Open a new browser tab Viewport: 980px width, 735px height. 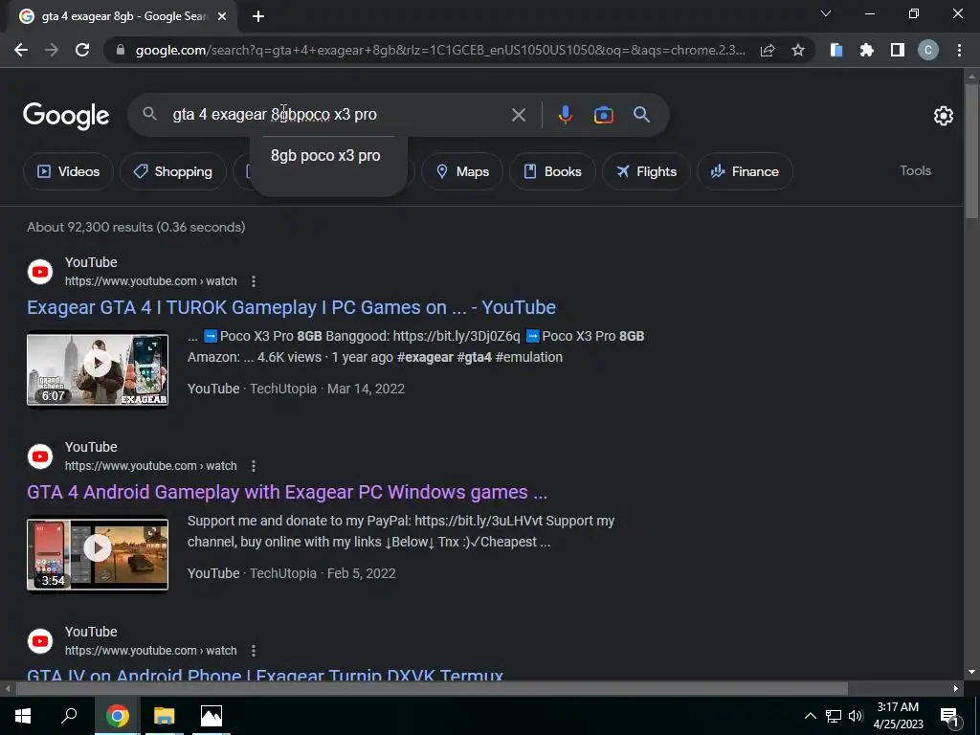tap(258, 17)
